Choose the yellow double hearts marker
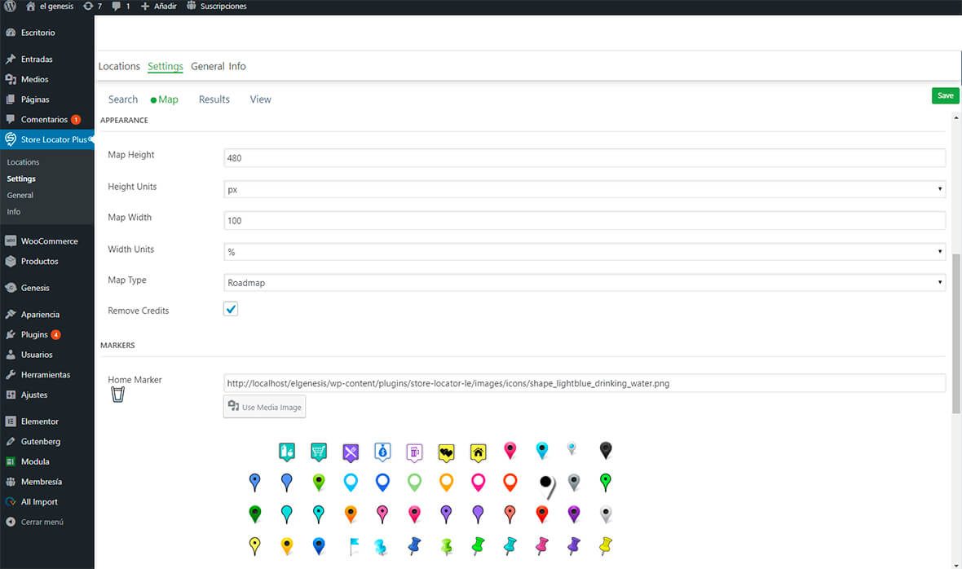This screenshot has width=962, height=569. coord(446,452)
